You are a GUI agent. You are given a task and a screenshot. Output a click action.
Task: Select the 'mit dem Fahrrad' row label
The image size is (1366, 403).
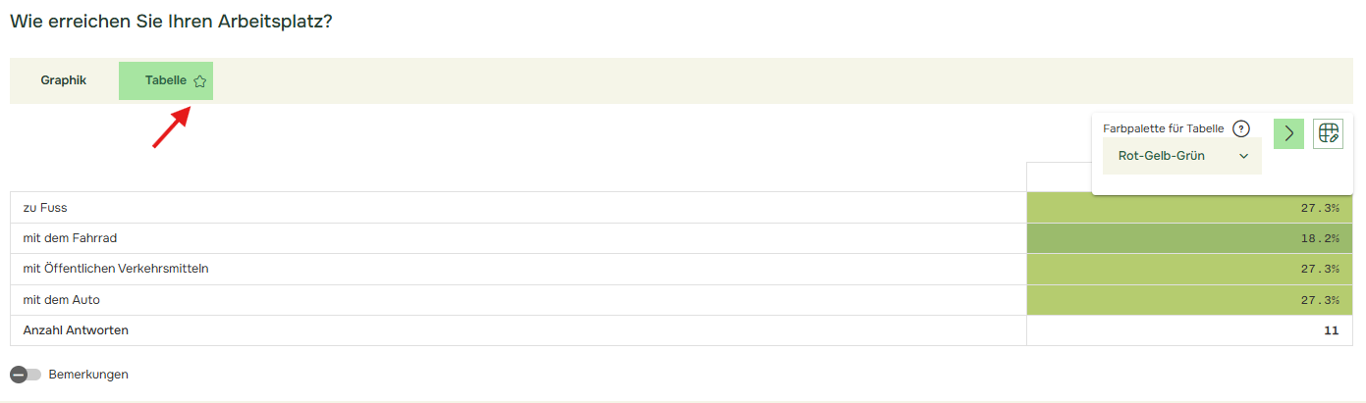click(71, 238)
